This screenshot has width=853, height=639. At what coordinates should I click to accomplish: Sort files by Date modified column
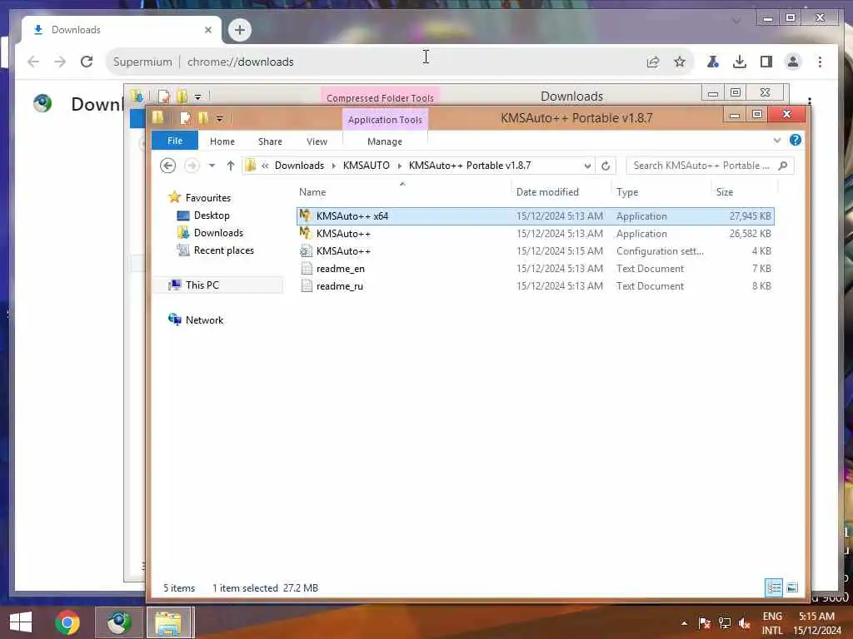[547, 192]
